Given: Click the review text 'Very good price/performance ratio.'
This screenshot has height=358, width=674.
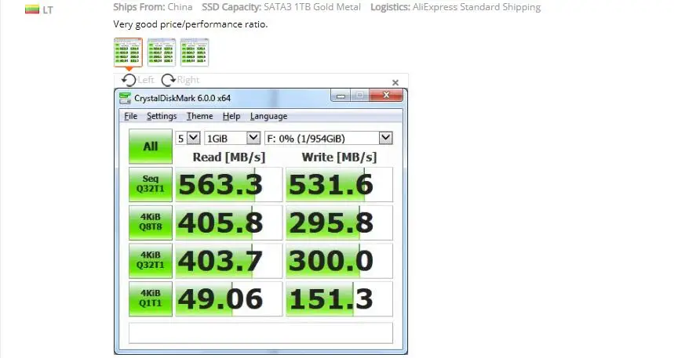Looking at the screenshot, I should tap(191, 24).
